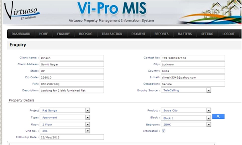242x145 pixels.
Task: Click the PAN field with DNRPS8768Q
Action: (x=72, y=84)
